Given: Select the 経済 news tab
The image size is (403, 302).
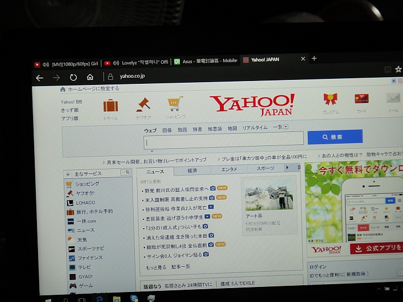Looking at the screenshot, I should pos(192,170).
